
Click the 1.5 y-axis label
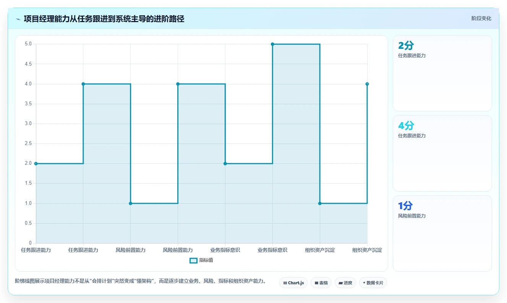tap(28, 183)
